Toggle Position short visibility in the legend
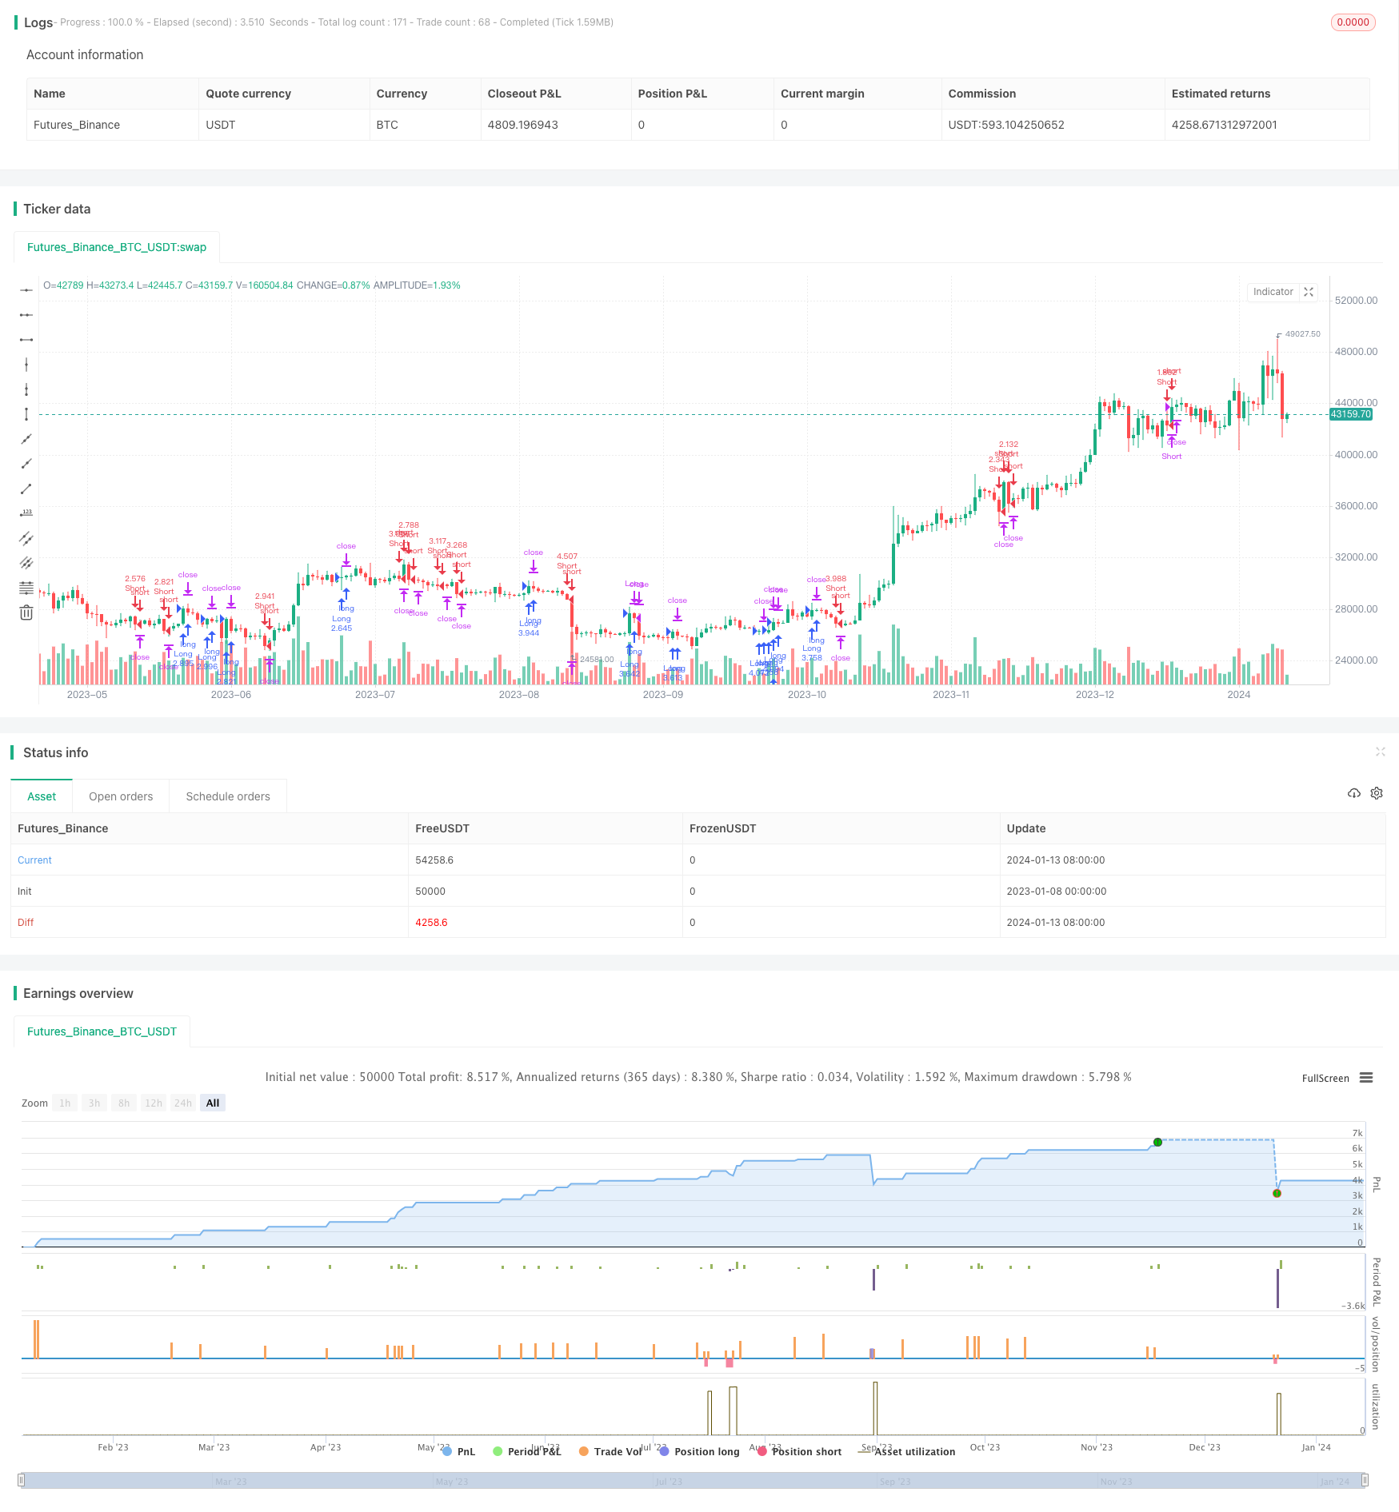1399x1512 pixels. coord(805,1451)
